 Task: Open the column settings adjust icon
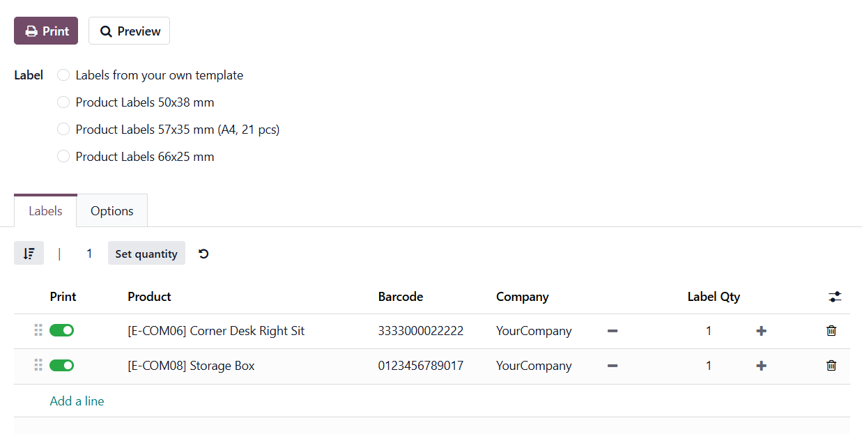(x=835, y=297)
